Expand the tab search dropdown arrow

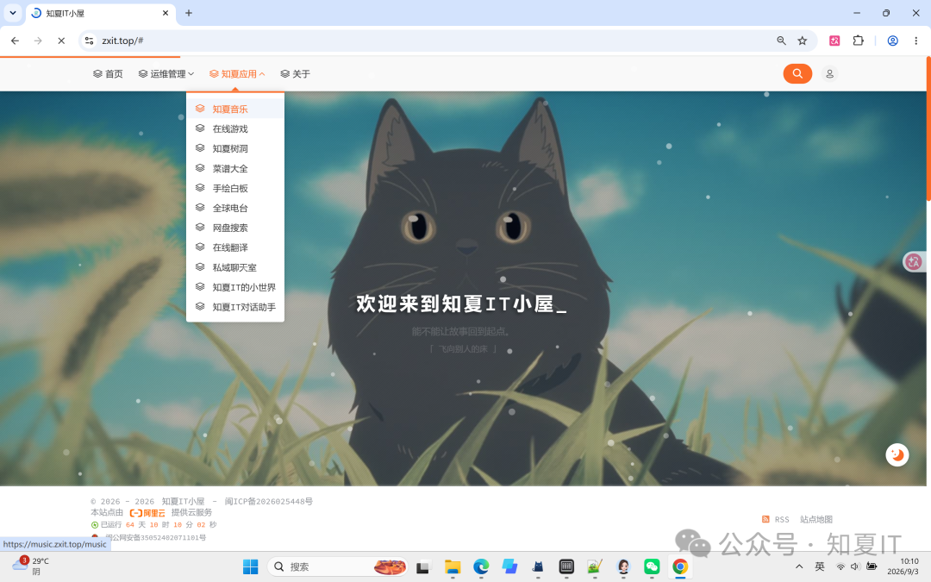coord(12,13)
